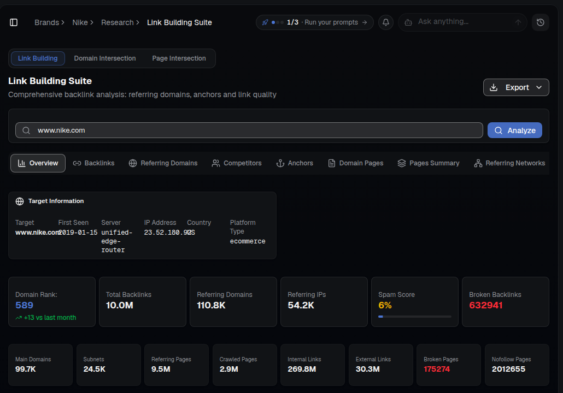The width and height of the screenshot is (563, 393).
Task: Click the people icon on Competitors
Action: [216, 163]
